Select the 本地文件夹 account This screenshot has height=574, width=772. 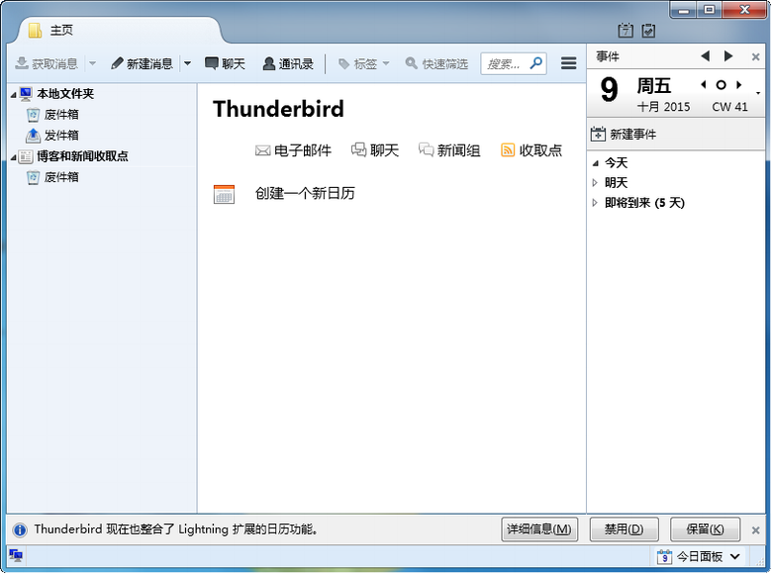[x=65, y=94]
